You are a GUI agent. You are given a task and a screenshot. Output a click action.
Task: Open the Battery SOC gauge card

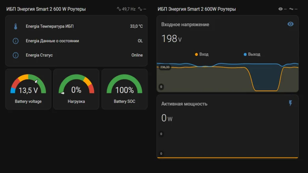click(x=124, y=89)
